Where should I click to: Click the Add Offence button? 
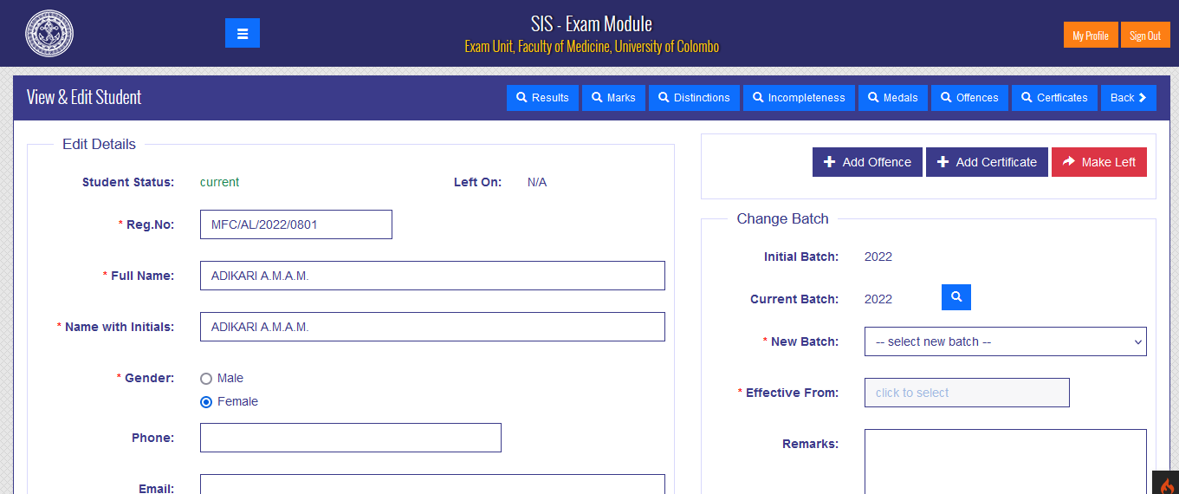867,162
